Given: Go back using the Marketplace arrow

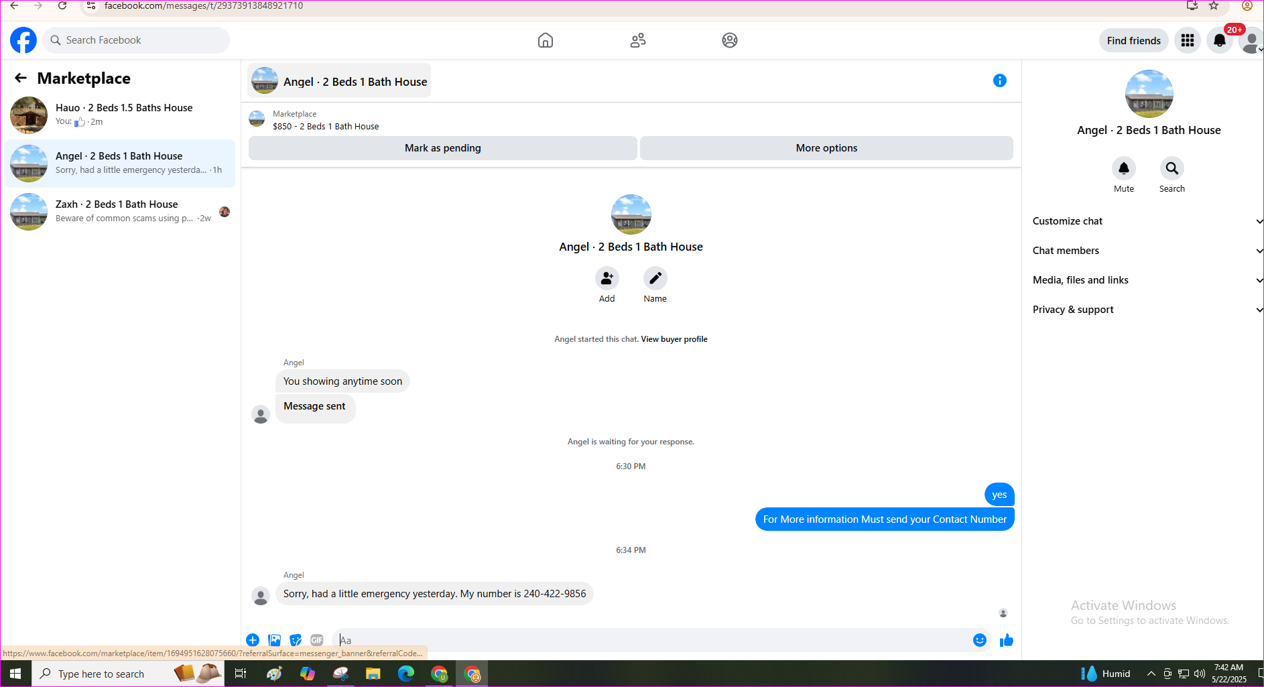Looking at the screenshot, I should [x=21, y=78].
